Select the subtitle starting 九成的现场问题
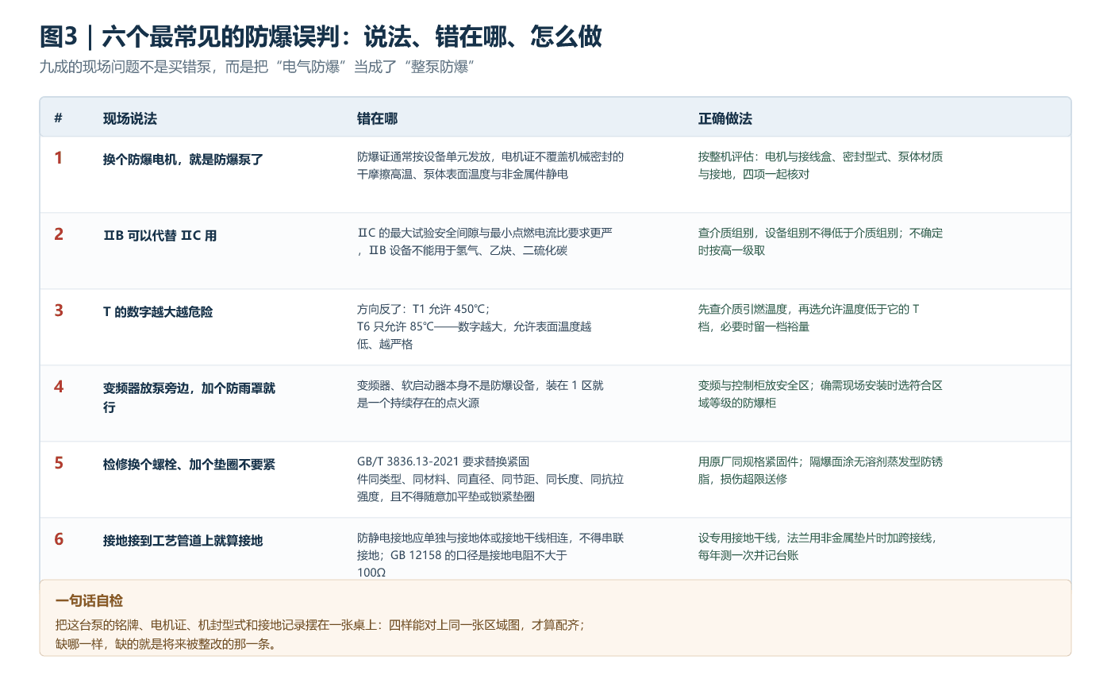The height and width of the screenshot is (683, 1111). 257,67
